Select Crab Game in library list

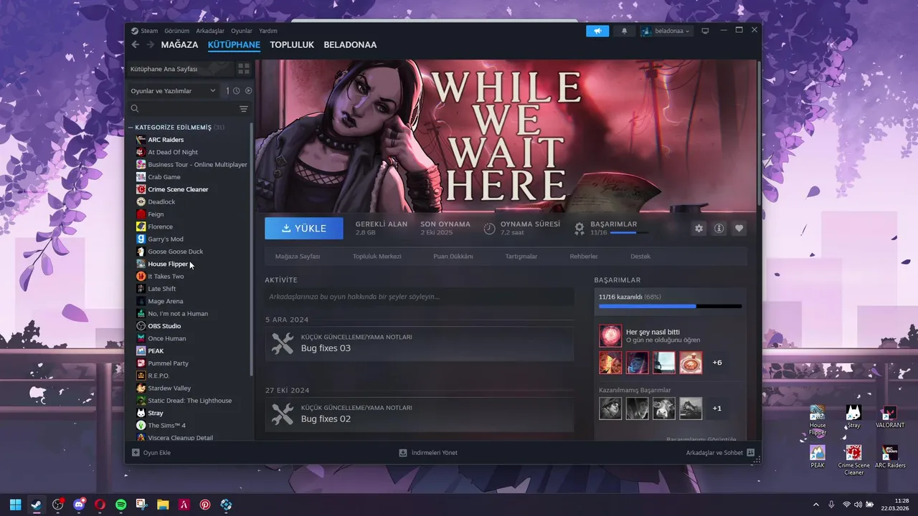coord(164,177)
